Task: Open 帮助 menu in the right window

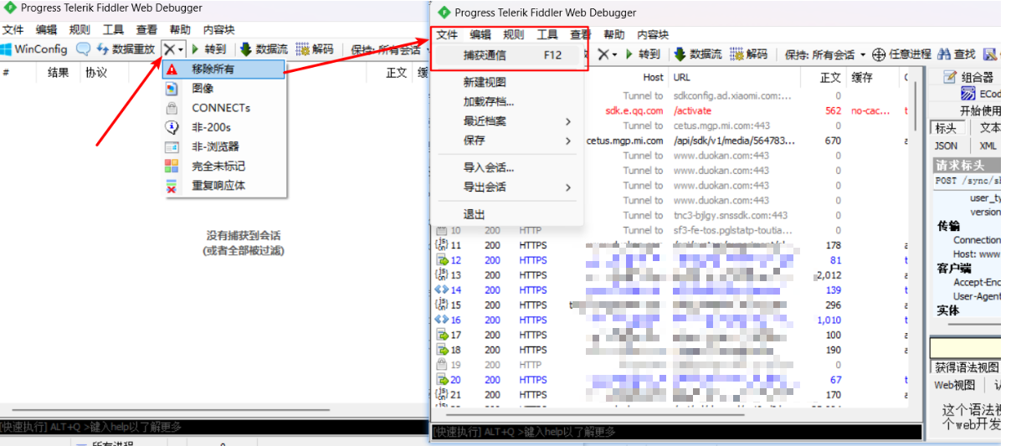Action: click(613, 34)
